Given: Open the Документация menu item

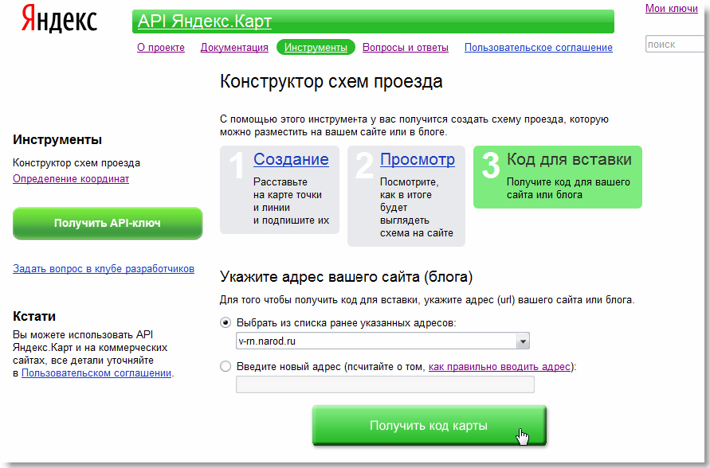Looking at the screenshot, I should click(234, 48).
